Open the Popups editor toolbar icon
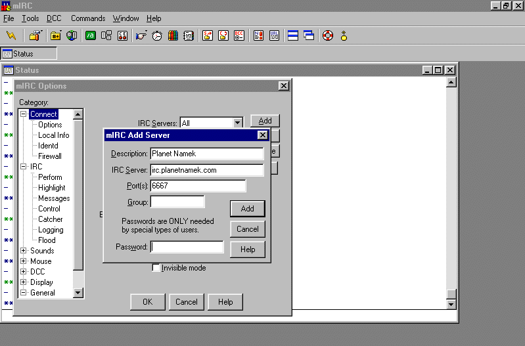This screenshot has height=346, width=525. click(x=106, y=35)
